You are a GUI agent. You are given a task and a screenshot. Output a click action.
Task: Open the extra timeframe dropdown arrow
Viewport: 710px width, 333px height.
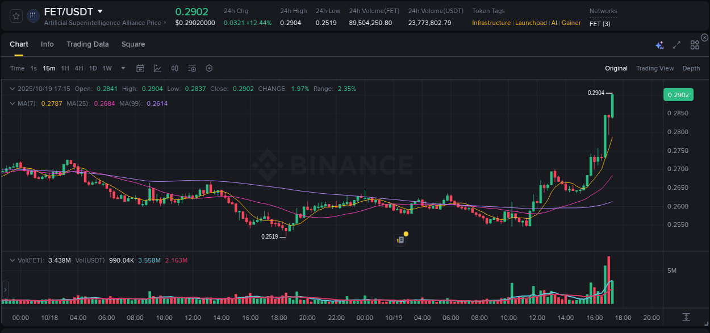122,68
